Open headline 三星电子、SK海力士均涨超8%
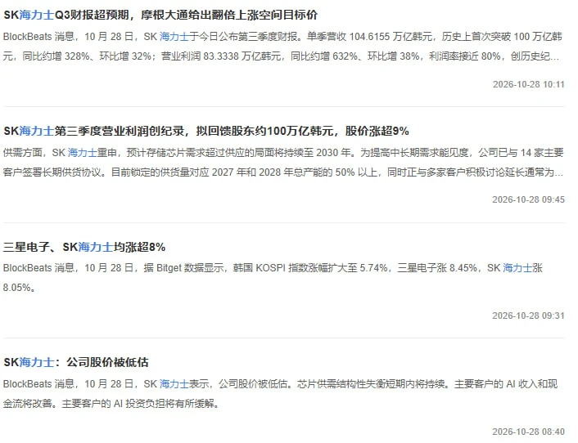 [x=84, y=247]
